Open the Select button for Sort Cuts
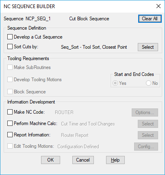The image size is (165, 175). [x=148, y=47]
